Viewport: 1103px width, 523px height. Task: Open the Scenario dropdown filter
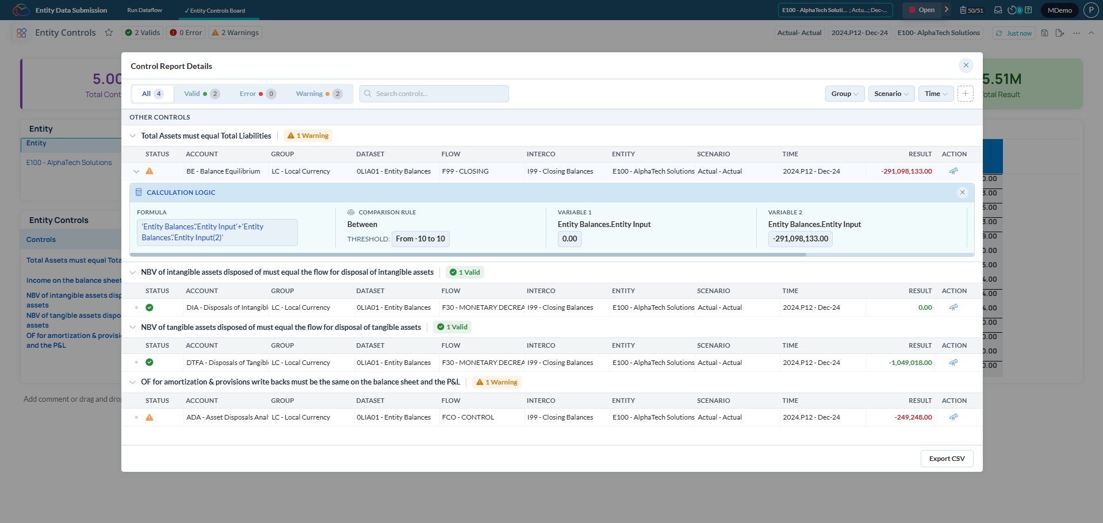[891, 94]
